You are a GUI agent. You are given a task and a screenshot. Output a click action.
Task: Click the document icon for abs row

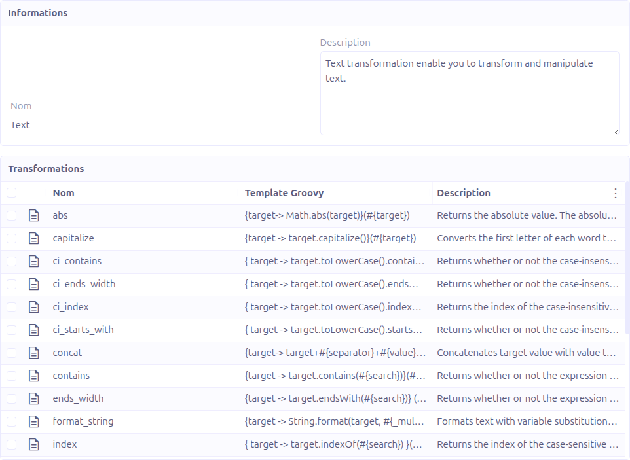[34, 215]
